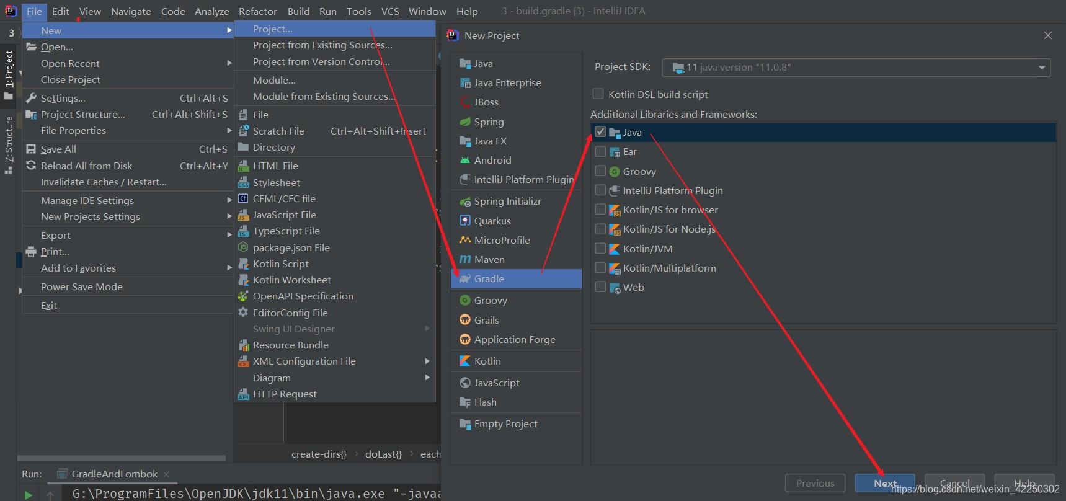Check the Ear framework checkbox
Viewport: 1066px width, 501px height.
click(x=600, y=151)
